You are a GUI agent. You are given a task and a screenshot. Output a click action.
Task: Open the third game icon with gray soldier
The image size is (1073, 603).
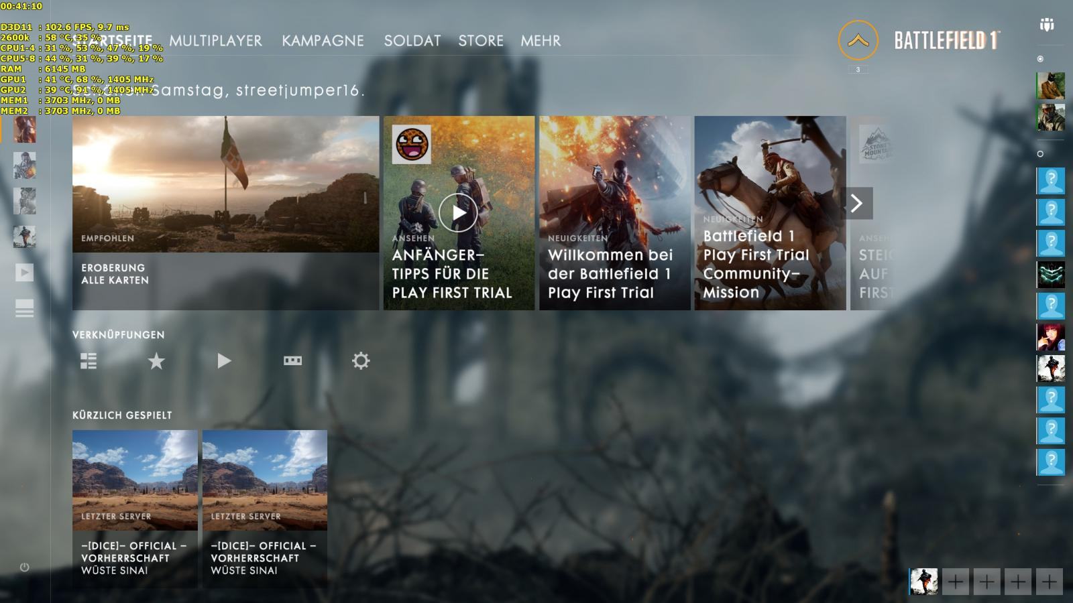coord(25,201)
